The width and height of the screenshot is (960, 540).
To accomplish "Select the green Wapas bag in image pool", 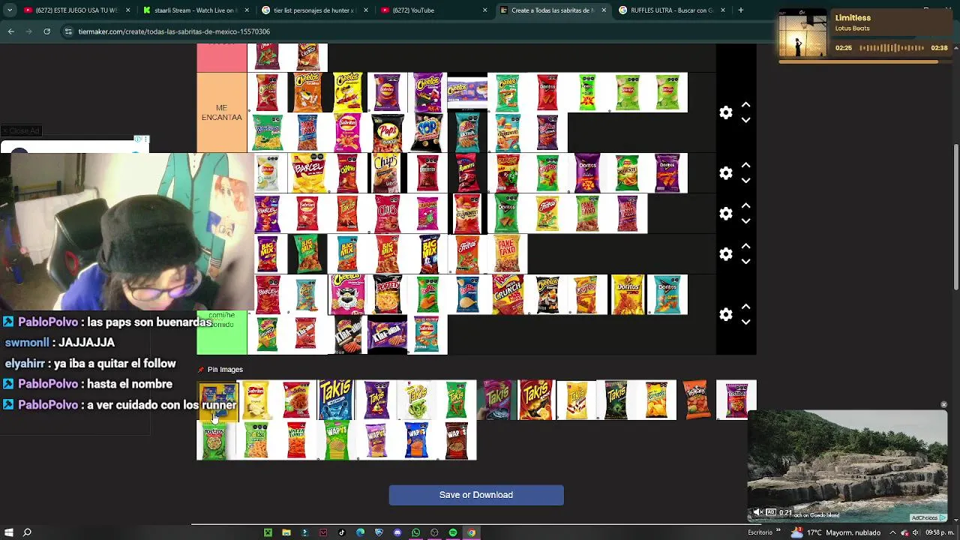I will [336, 440].
